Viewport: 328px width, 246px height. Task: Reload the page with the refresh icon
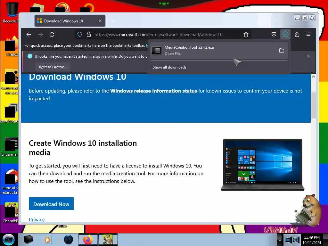[x=52, y=35]
